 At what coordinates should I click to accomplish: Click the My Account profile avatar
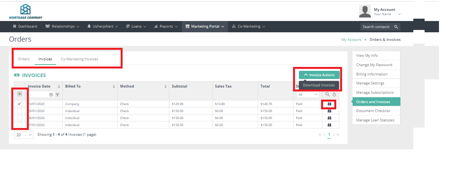click(x=365, y=12)
